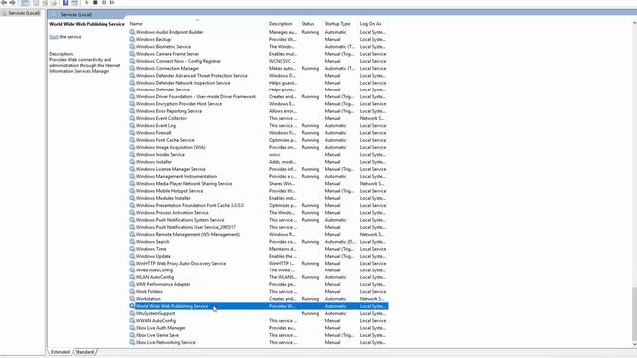
Task: Go back with the toolbar back arrow
Action: pyautogui.click(x=4, y=2)
